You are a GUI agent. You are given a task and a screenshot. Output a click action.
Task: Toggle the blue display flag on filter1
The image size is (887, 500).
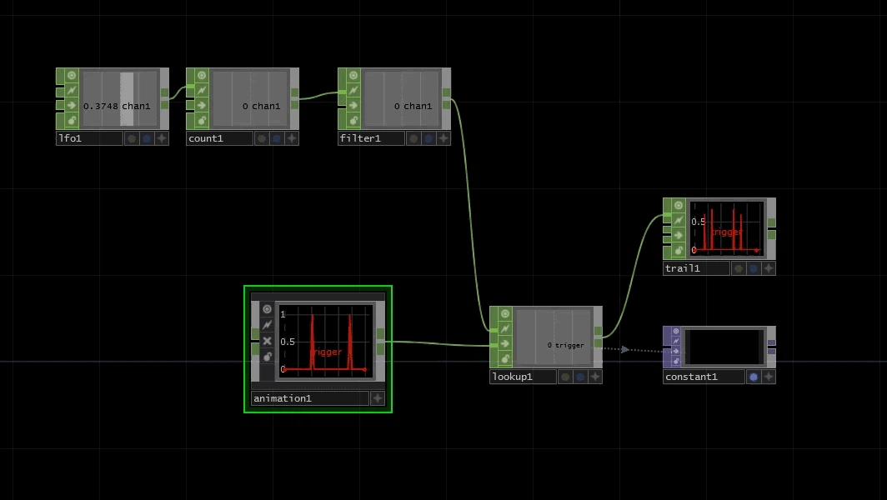(428, 138)
